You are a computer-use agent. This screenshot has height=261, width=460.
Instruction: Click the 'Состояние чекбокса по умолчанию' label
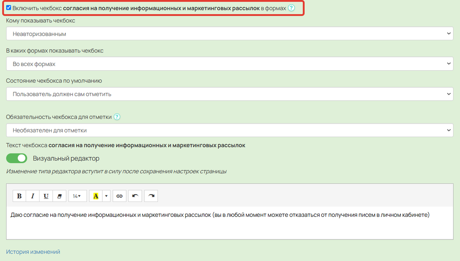click(54, 81)
